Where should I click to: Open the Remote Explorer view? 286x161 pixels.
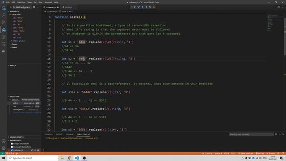point(4,44)
